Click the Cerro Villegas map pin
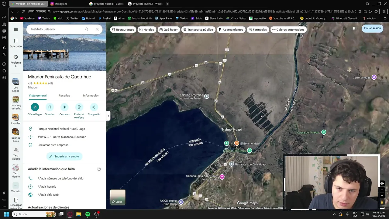The image size is (389, 219). [x=374, y=77]
